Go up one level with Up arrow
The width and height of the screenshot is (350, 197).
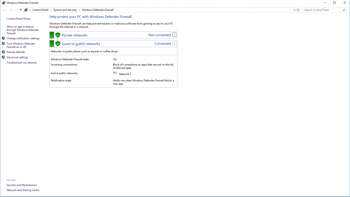[x=21, y=10]
